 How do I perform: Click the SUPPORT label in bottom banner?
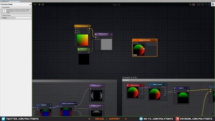coord(114,119)
